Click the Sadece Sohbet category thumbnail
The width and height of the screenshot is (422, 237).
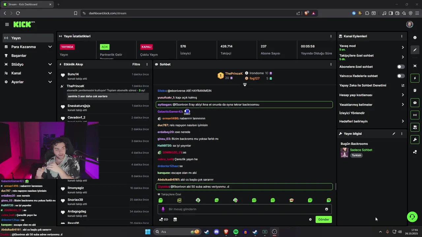click(344, 153)
